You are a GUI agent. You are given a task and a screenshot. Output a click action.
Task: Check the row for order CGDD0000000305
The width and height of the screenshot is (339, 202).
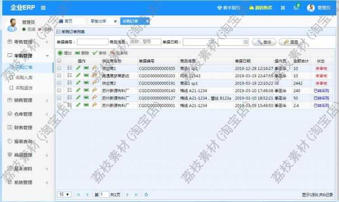(59, 68)
